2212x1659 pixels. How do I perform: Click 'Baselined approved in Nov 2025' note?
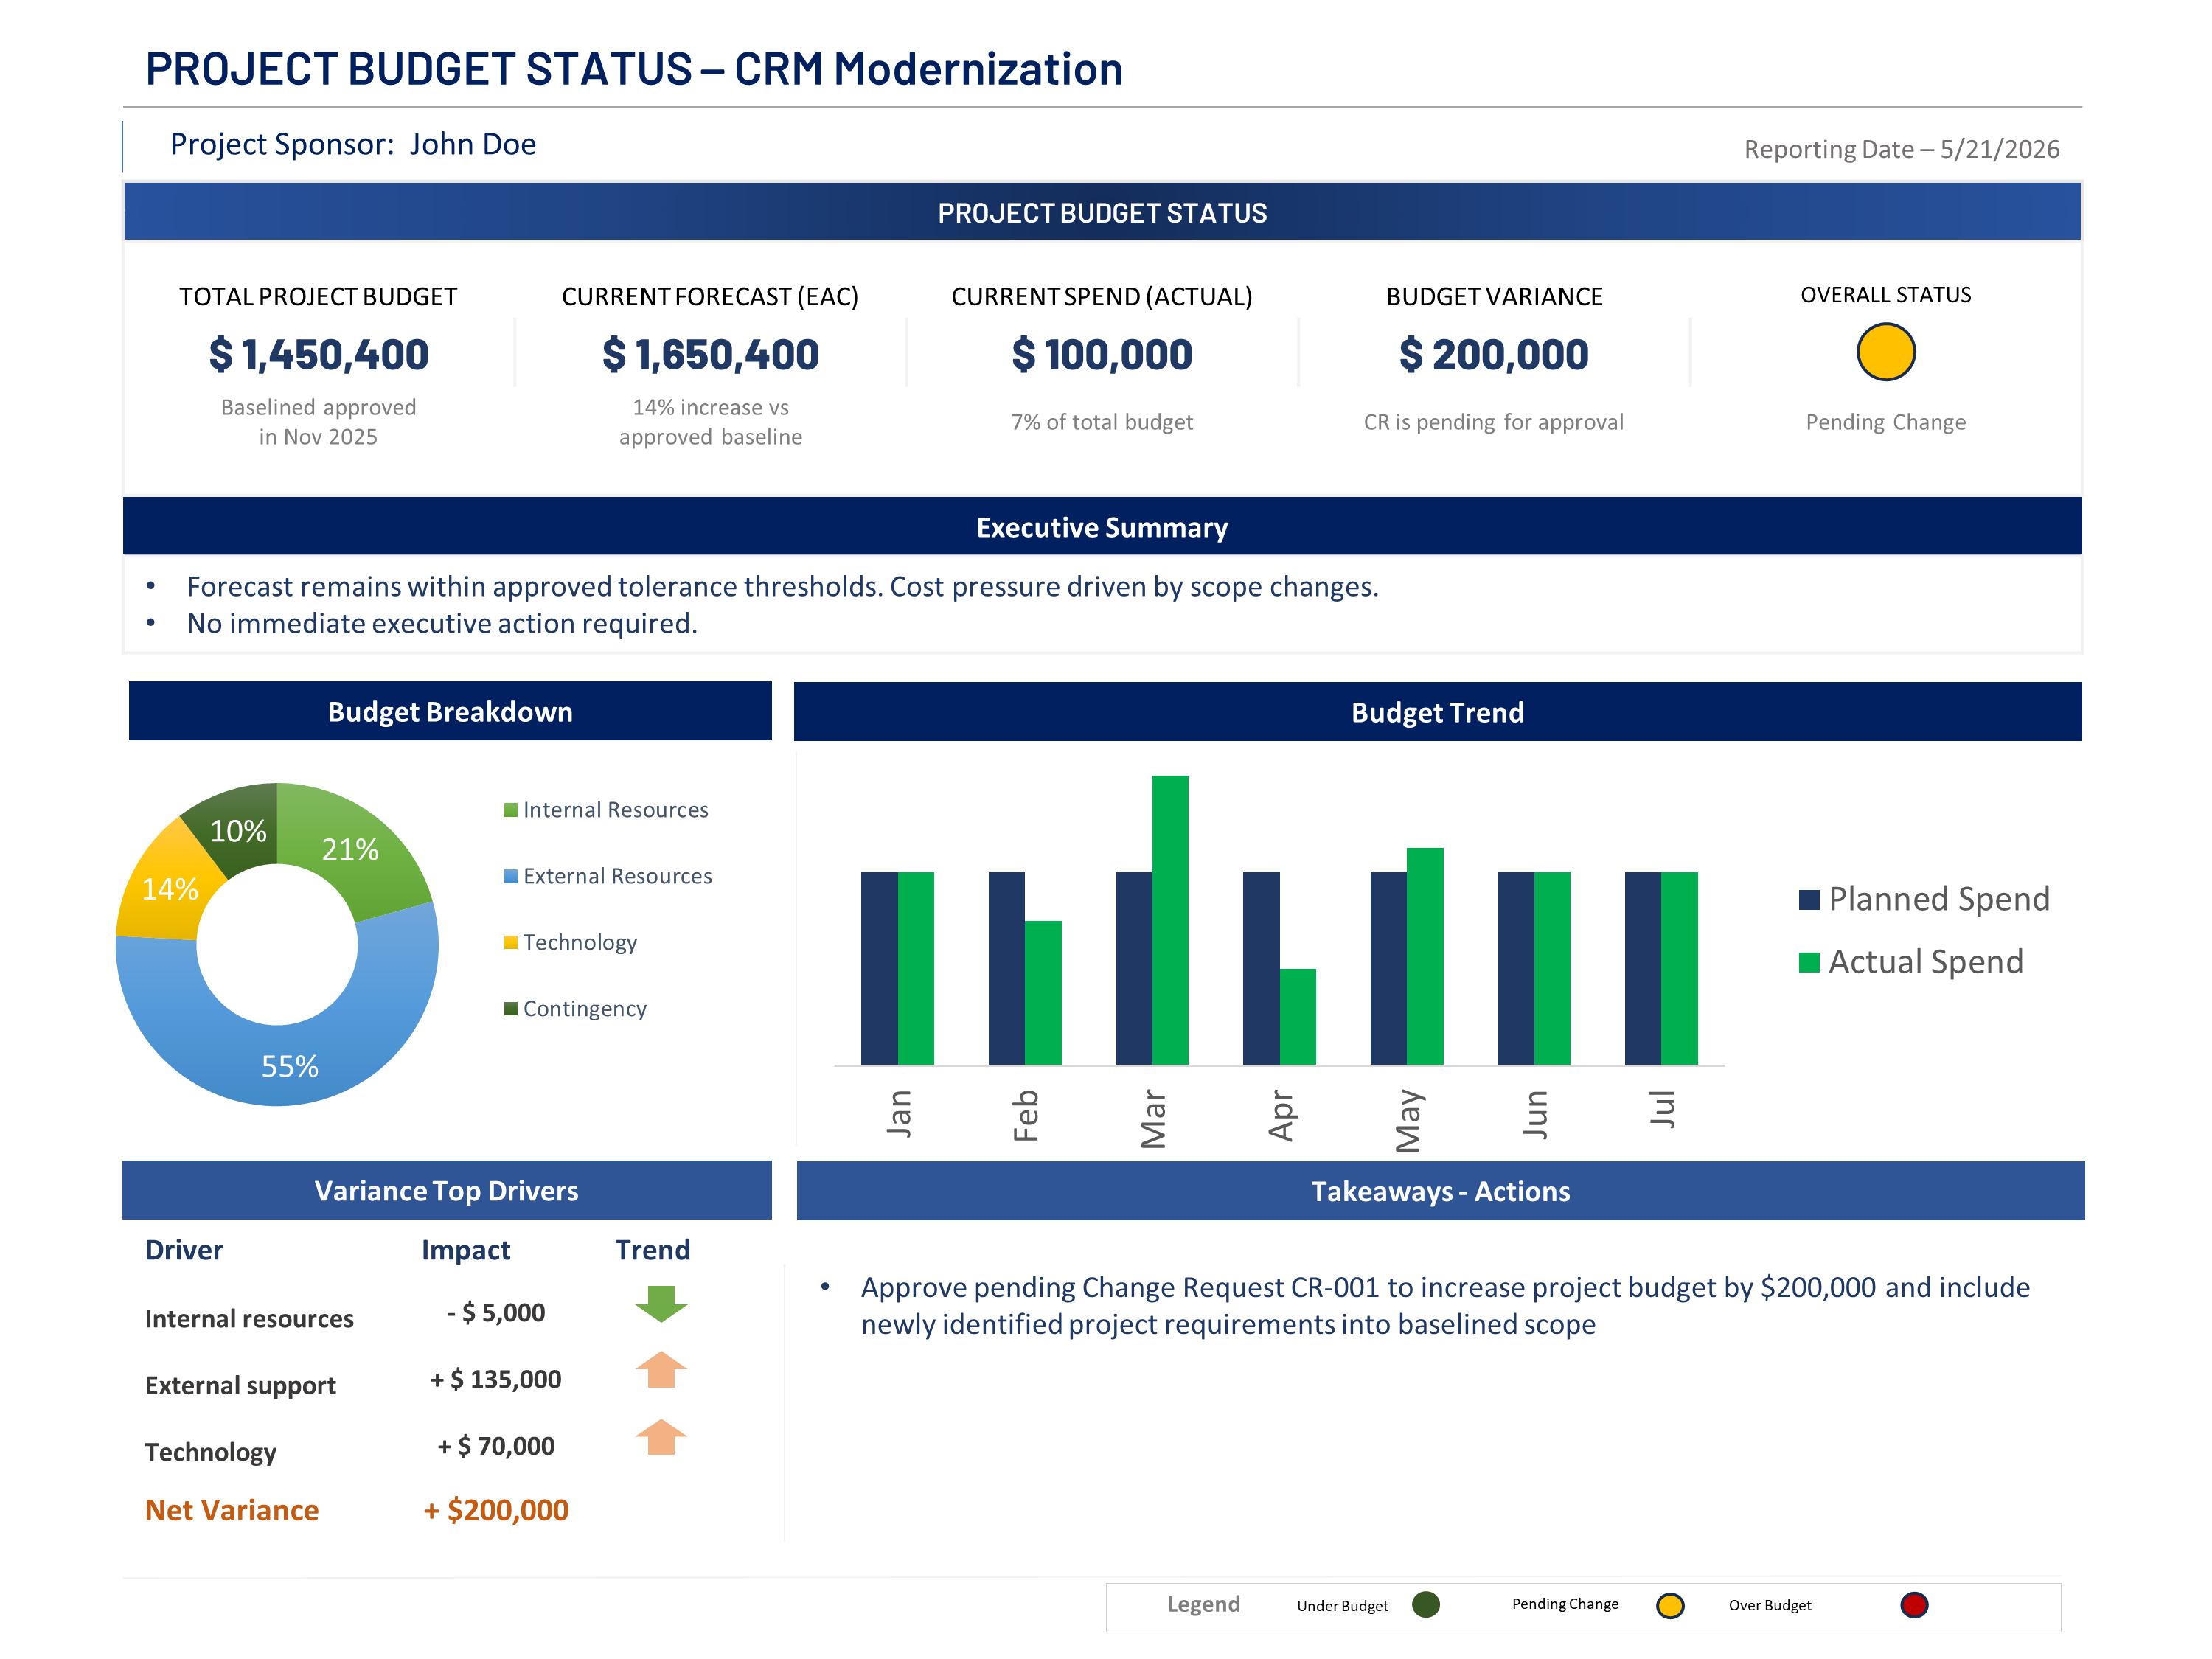click(318, 422)
